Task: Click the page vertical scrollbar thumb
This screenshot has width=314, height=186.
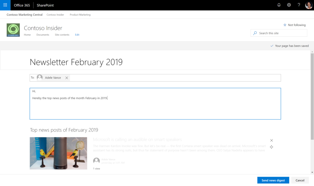Action: pyautogui.click(x=312, y=97)
